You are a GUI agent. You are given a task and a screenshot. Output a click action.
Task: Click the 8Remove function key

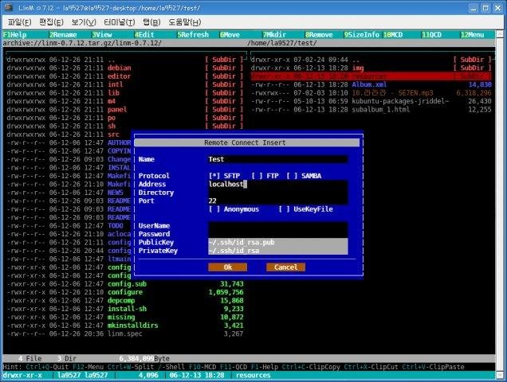point(319,34)
